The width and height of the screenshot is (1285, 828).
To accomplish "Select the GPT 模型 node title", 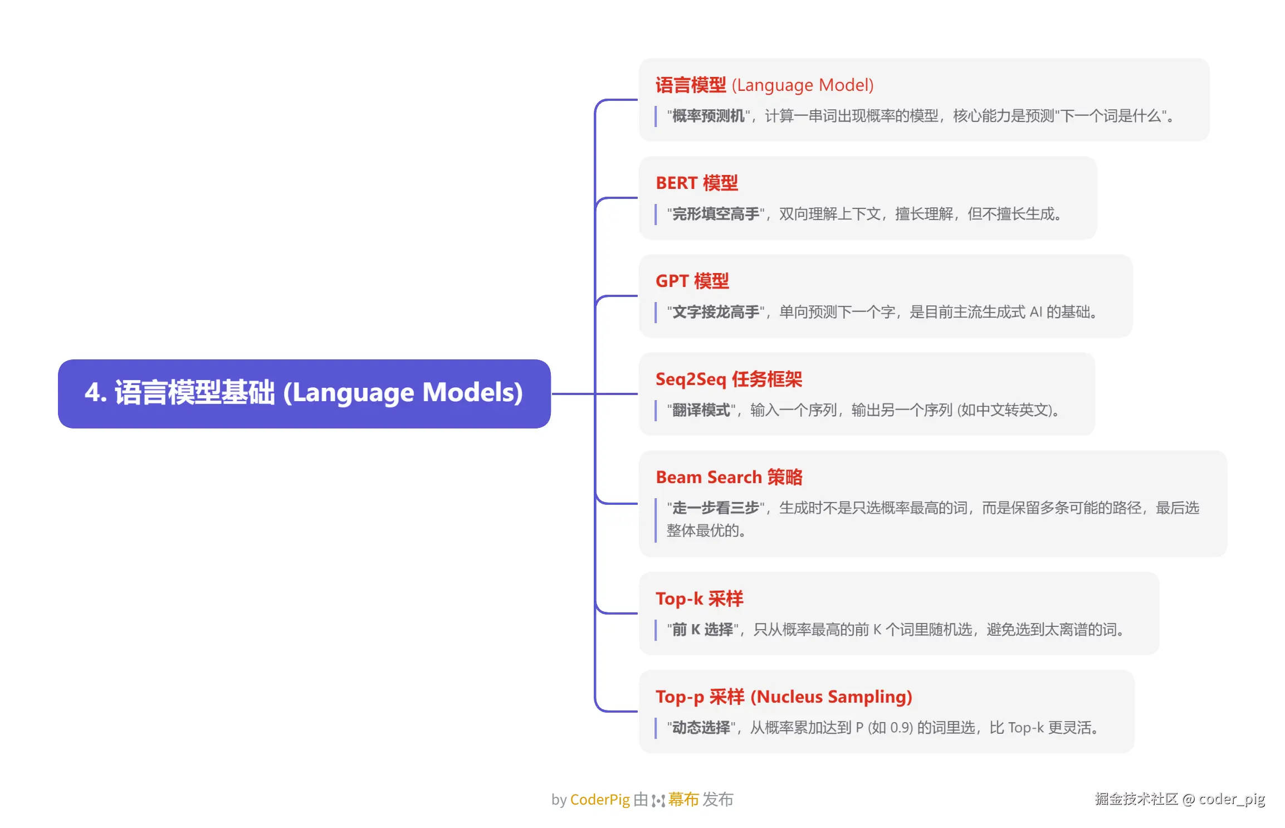I will tap(692, 281).
